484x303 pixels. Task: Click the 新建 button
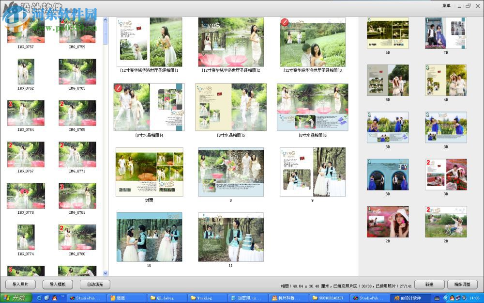click(429, 284)
